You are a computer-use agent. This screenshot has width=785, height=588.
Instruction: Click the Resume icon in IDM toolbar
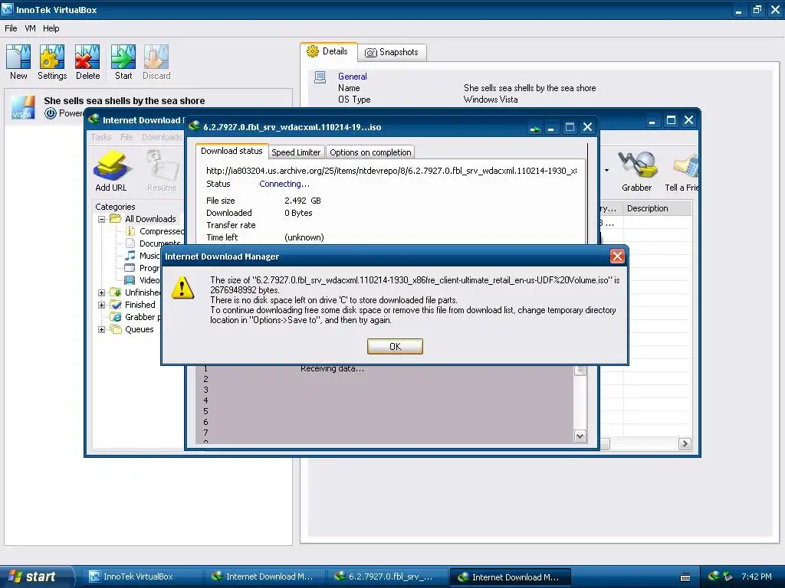point(162,166)
